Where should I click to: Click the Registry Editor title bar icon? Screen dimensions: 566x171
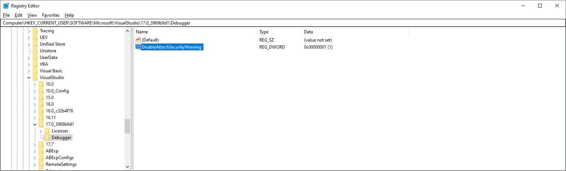6,6
